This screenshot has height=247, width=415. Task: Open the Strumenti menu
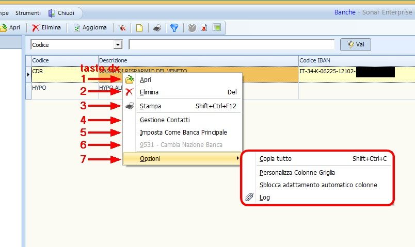pyautogui.click(x=29, y=12)
